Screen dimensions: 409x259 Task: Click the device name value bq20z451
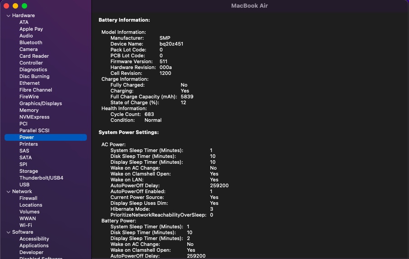[171, 44]
